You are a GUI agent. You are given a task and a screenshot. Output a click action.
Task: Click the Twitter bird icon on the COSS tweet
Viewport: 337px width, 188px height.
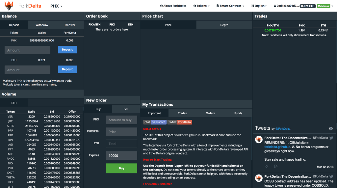[x=331, y=176]
